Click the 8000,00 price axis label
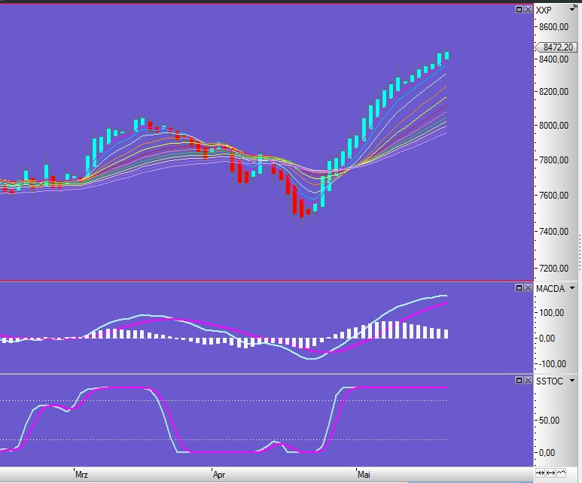The width and height of the screenshot is (582, 483). (554, 126)
